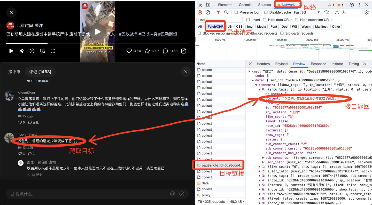Favorite the video with 1897 star
The height and width of the screenshot is (205, 372).
click(x=147, y=51)
